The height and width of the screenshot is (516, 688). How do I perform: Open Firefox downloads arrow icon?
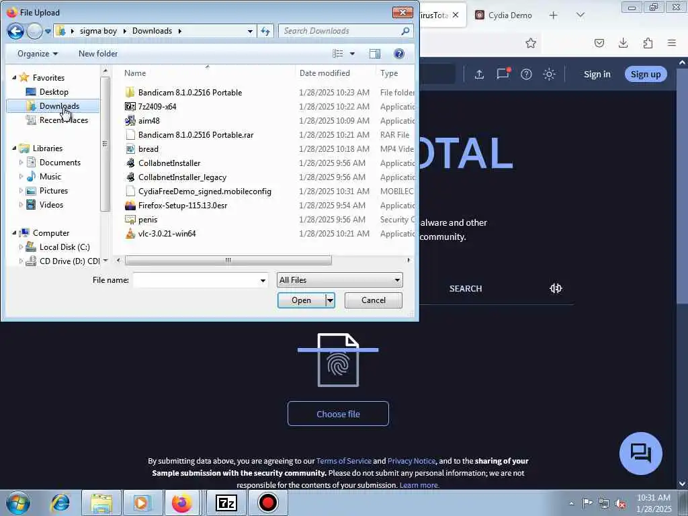(623, 43)
